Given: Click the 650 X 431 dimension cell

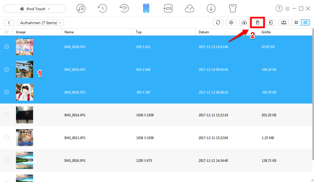Looking at the screenshot, I should (143, 47).
